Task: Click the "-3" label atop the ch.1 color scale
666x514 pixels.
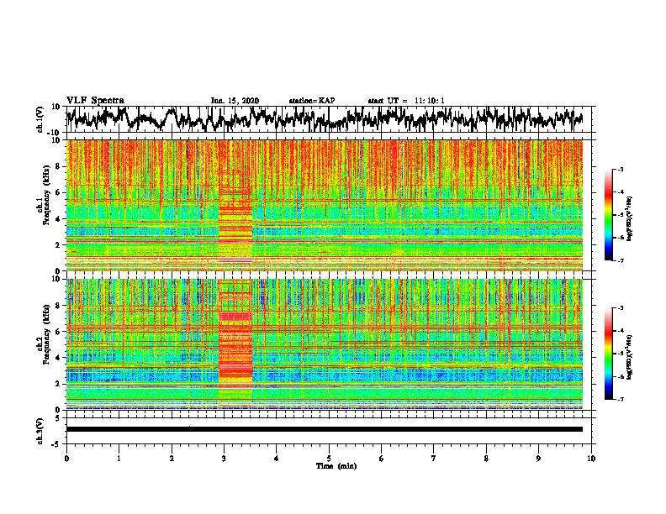Action: (620, 170)
